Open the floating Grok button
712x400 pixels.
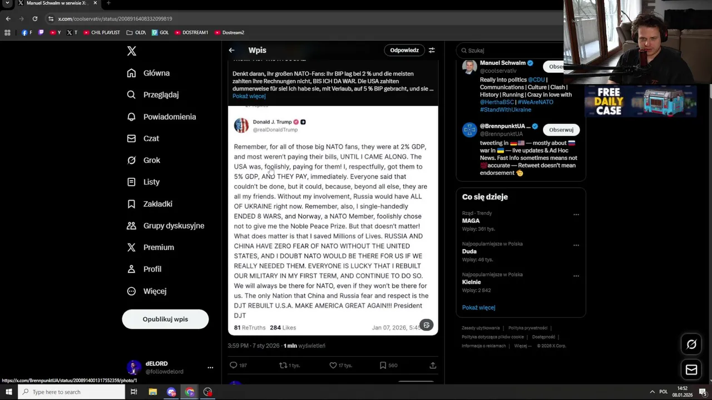691,344
